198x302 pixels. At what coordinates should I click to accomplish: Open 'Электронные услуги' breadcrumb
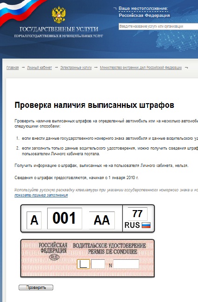76,68
